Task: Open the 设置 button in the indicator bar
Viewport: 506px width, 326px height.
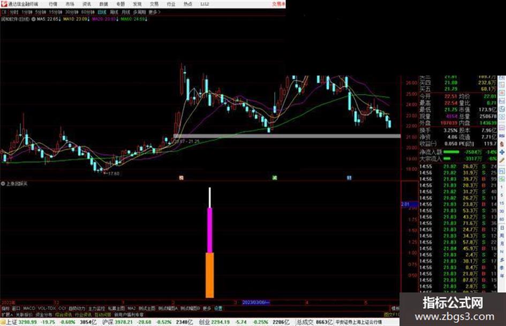Action: (218, 308)
